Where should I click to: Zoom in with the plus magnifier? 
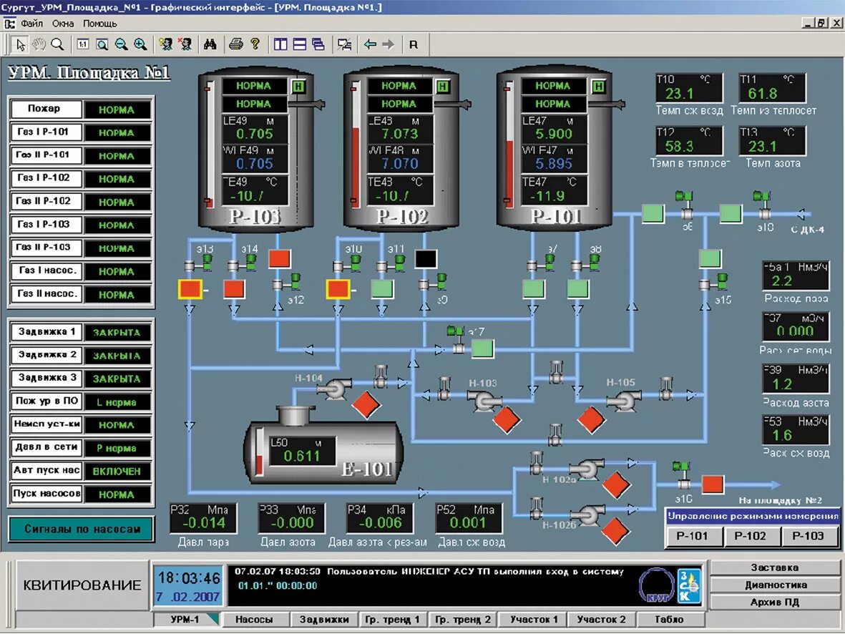pos(140,45)
